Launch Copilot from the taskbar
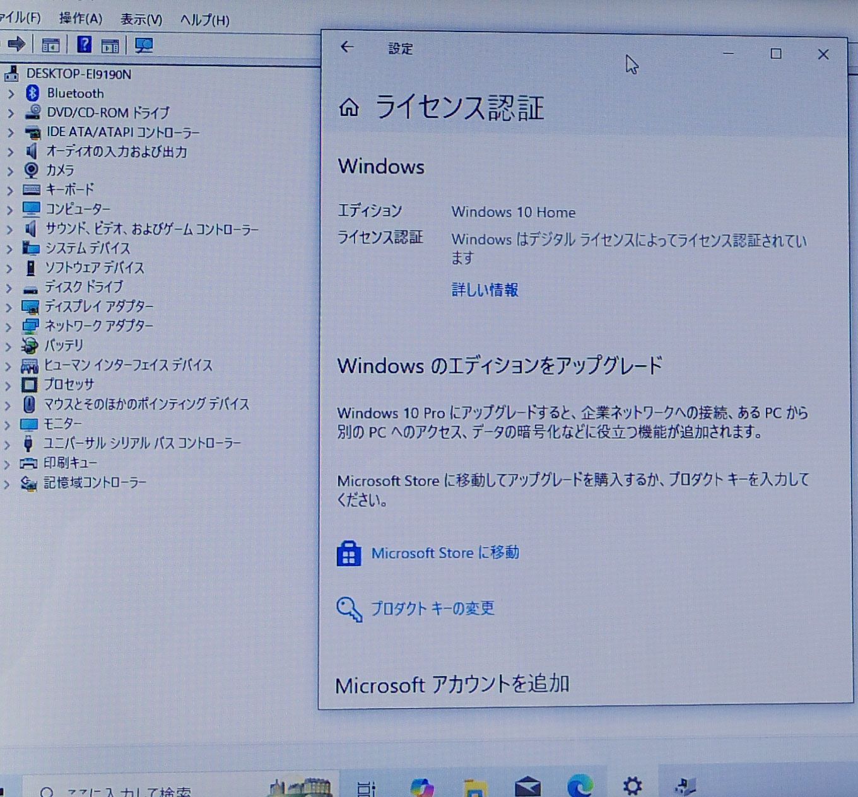Screen dimensions: 858x797 point(421,787)
